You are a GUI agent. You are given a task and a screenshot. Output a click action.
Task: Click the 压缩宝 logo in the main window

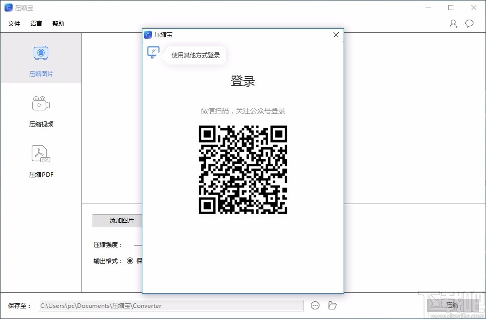(x=8, y=8)
